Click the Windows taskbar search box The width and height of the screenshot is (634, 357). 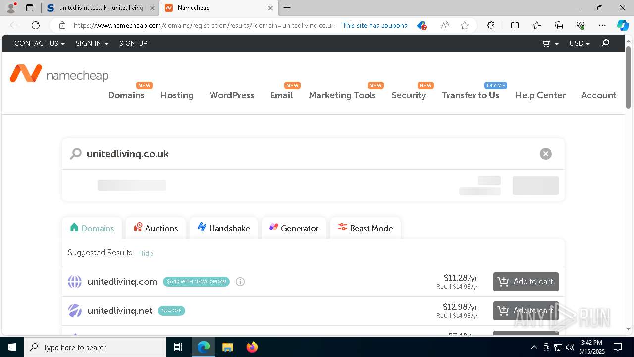pos(95,347)
